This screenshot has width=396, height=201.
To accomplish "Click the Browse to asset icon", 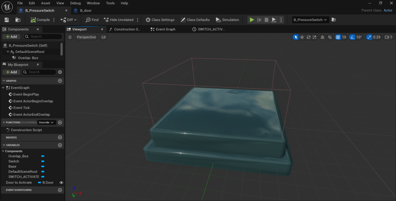I will coord(18,20).
